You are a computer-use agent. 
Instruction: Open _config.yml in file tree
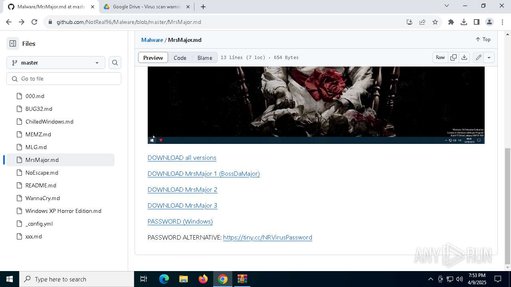pyautogui.click(x=39, y=224)
